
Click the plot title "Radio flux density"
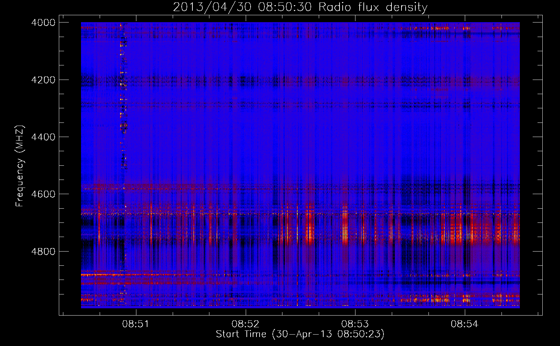tap(373, 7)
